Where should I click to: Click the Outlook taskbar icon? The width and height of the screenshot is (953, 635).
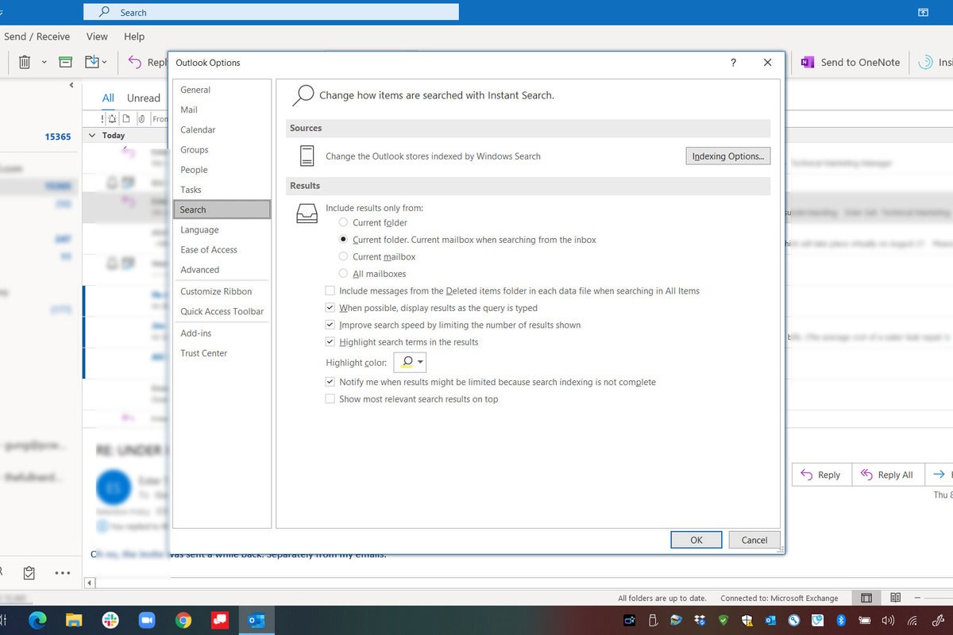(256, 621)
